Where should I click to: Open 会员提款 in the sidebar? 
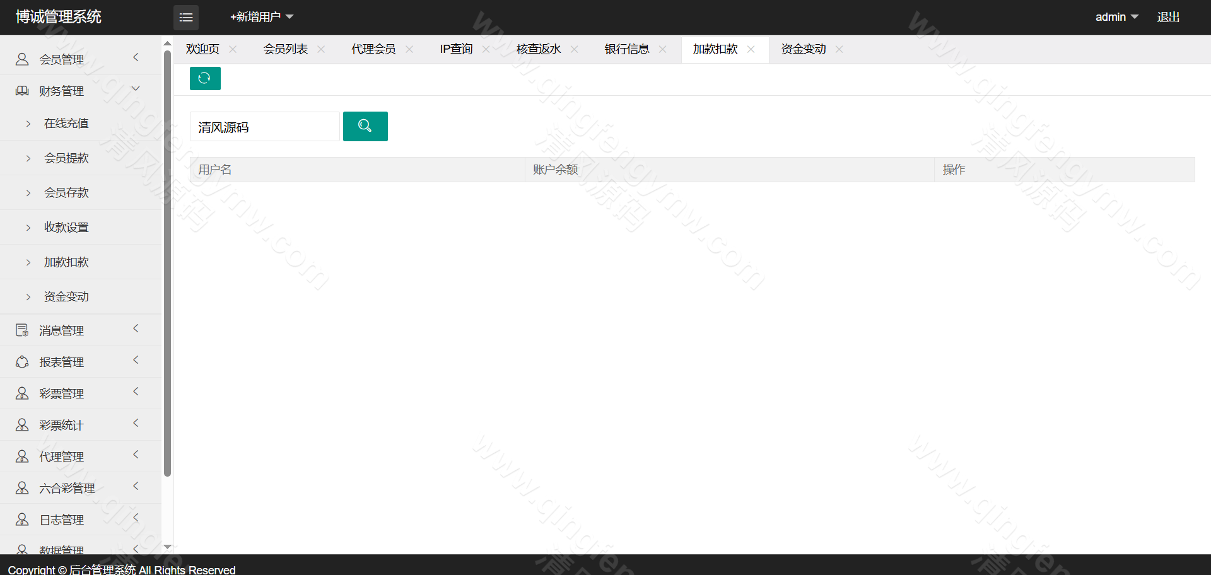(66, 158)
